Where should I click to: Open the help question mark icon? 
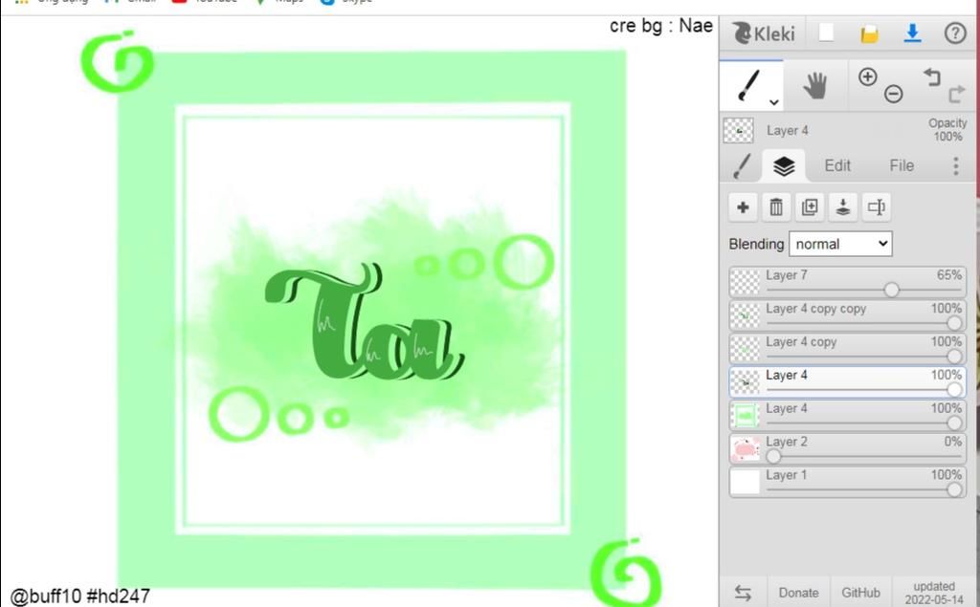955,33
